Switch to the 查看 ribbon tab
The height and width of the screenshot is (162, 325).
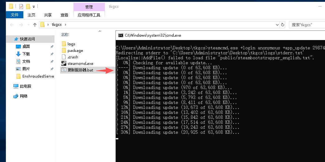pos(64,15)
